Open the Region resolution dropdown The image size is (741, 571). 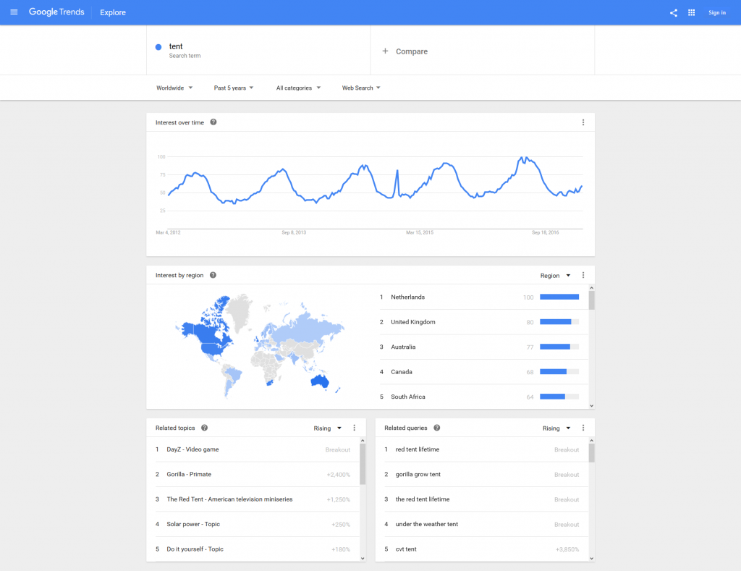(x=555, y=276)
